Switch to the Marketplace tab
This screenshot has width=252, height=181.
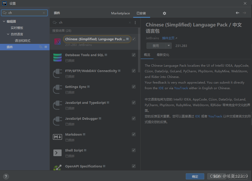click(x=120, y=13)
